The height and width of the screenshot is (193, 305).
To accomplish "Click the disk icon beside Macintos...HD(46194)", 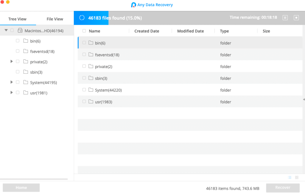I will pyautogui.click(x=20, y=30).
